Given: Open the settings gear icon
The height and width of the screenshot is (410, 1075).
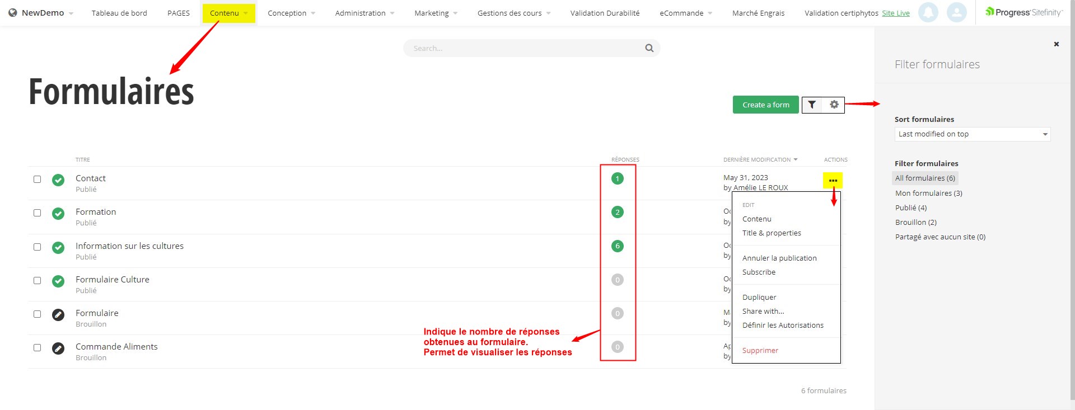Looking at the screenshot, I should pos(834,105).
